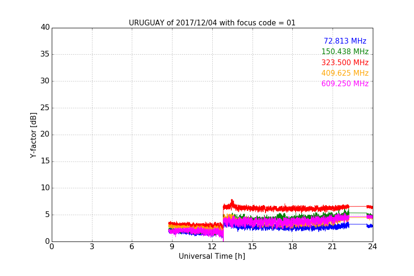
Task: Click x-axis tick label 12
Action: [x=212, y=247]
